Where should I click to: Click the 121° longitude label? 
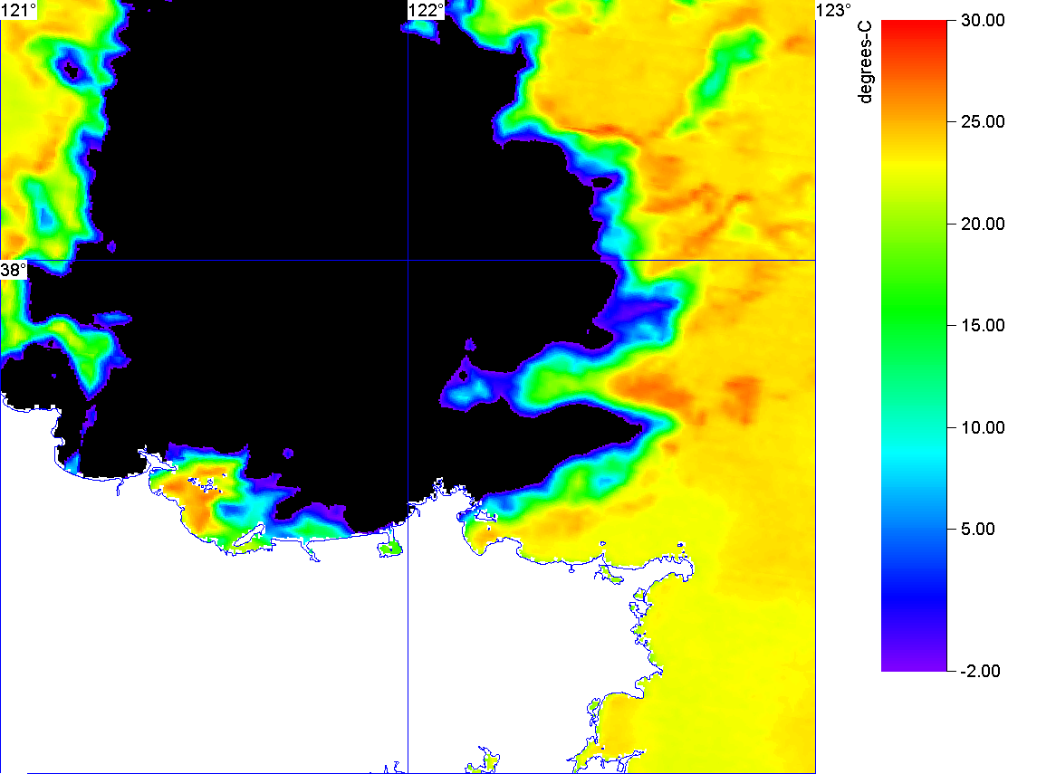click(x=18, y=10)
